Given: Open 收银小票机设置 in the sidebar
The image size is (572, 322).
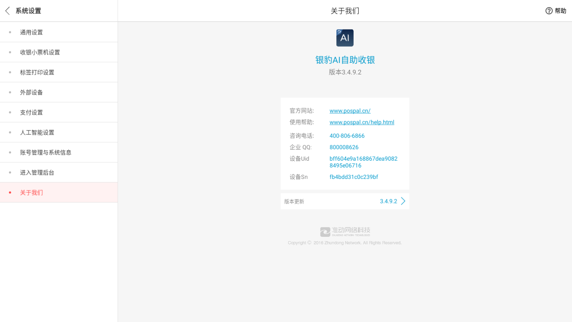Looking at the screenshot, I should coord(59,52).
